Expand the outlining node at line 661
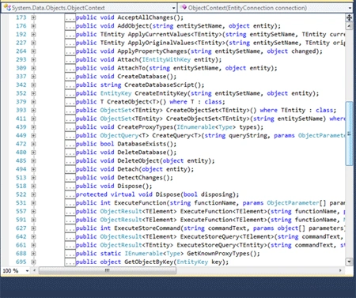Image resolution: width=356 pixels, height=298 pixels. coord(33,245)
